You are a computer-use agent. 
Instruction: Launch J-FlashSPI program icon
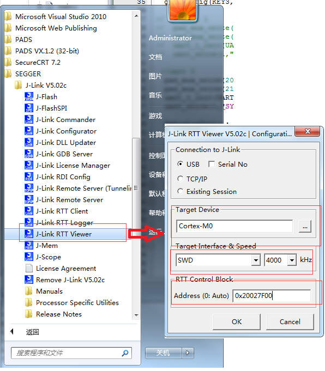[29, 108]
